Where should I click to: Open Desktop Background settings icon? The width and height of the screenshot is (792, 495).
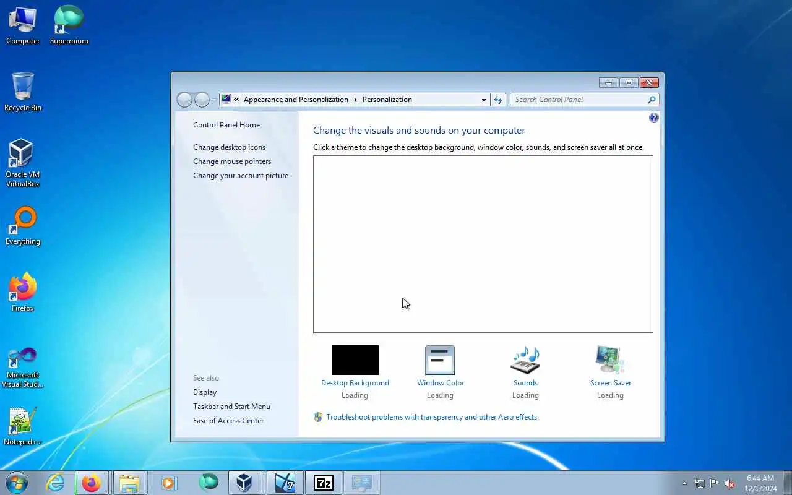pyautogui.click(x=355, y=360)
